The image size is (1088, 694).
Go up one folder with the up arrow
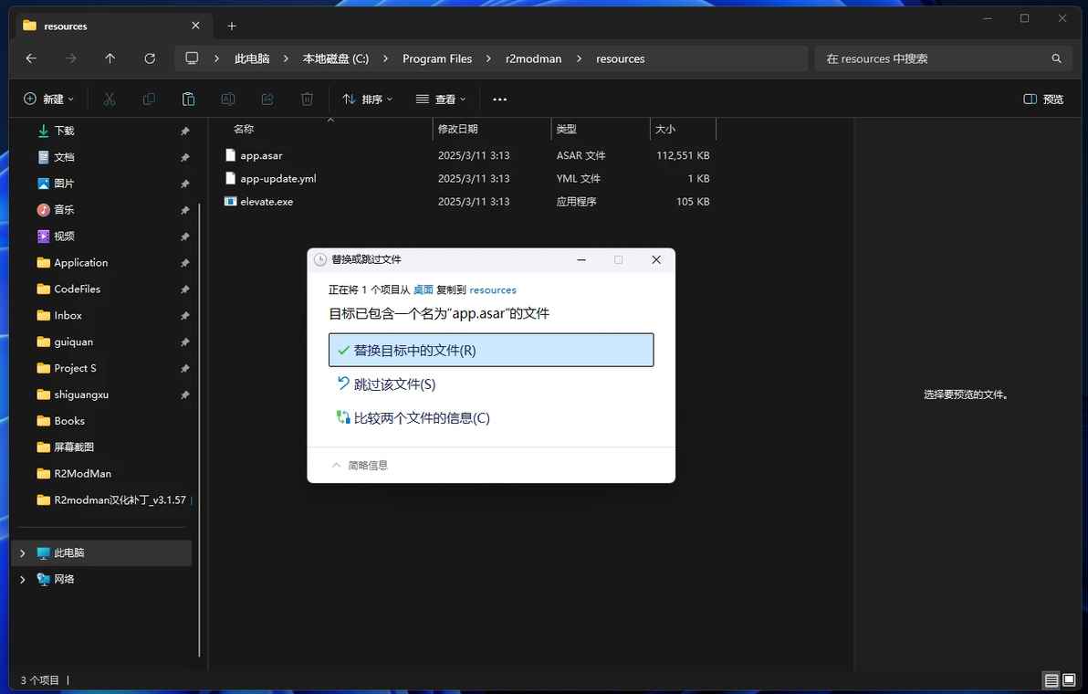110,59
